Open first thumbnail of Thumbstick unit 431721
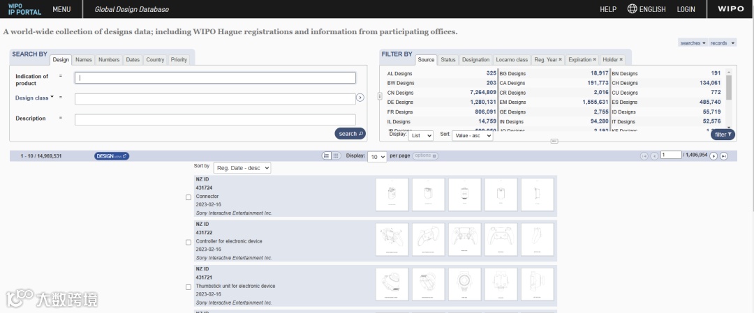The width and height of the screenshot is (754, 313). pyautogui.click(x=392, y=284)
